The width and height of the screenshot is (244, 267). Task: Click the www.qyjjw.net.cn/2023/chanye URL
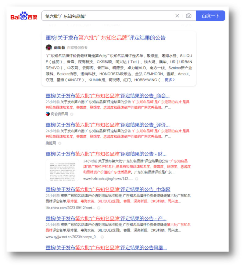(72, 237)
